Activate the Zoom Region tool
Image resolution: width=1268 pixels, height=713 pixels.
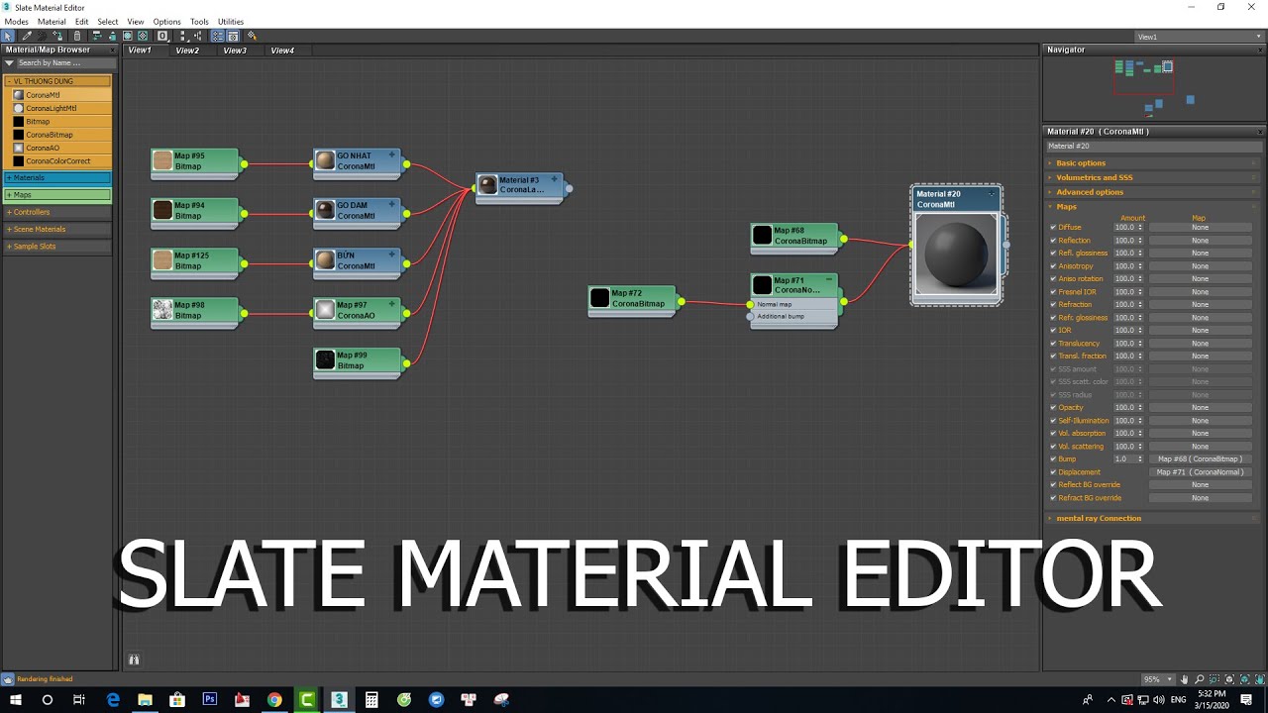click(1215, 679)
